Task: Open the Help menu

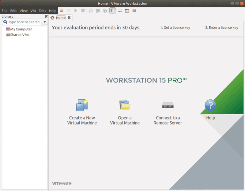Action: coord(52,11)
